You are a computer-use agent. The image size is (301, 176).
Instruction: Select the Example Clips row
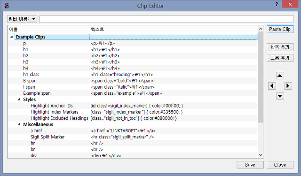click(133, 37)
